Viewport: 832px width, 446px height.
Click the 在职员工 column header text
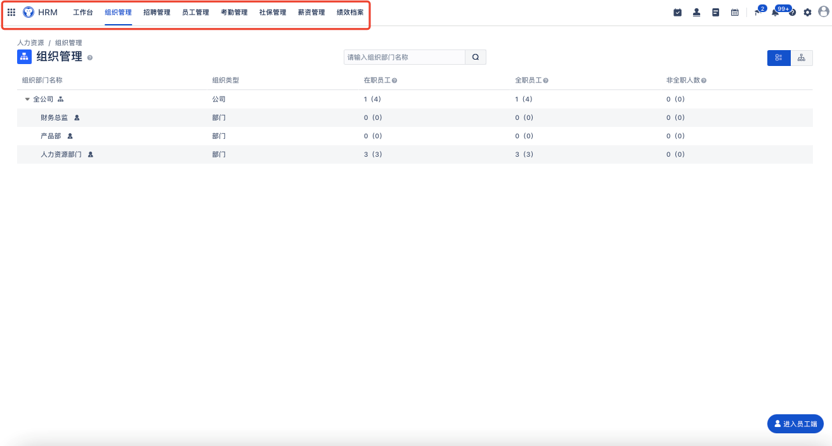click(377, 81)
